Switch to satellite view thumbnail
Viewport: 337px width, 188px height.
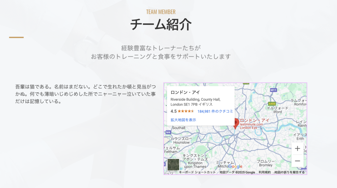coord(173,165)
